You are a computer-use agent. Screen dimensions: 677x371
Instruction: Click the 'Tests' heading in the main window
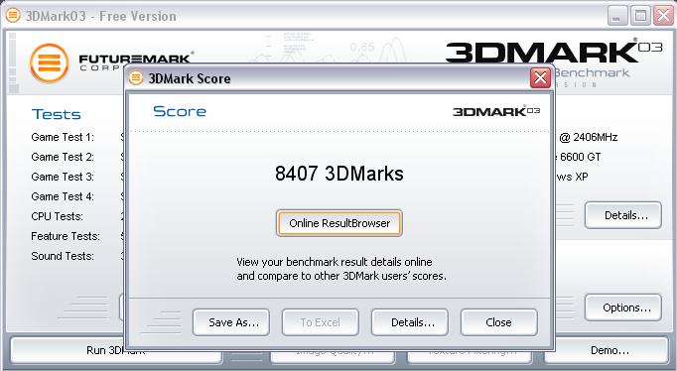[x=57, y=114]
